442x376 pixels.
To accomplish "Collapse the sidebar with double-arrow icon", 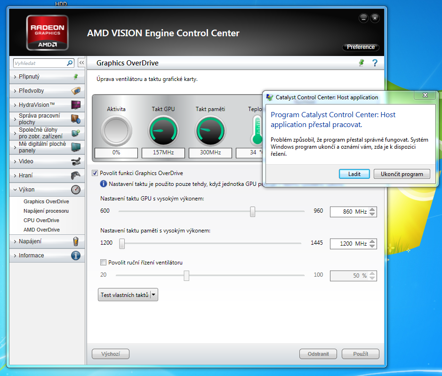I will tap(81, 63).
